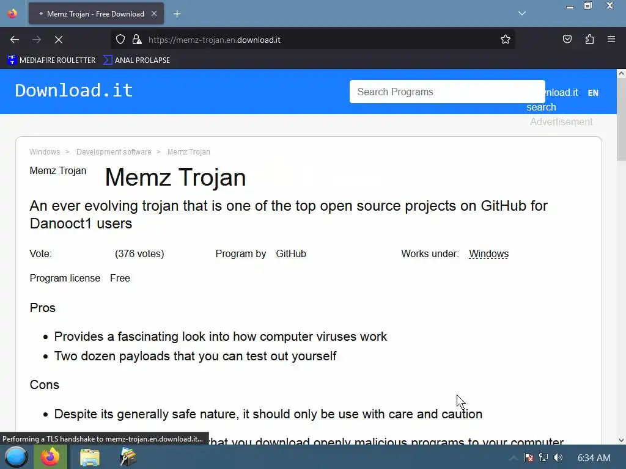The height and width of the screenshot is (469, 626).
Task: View site security padlock info
Action: pyautogui.click(x=137, y=40)
